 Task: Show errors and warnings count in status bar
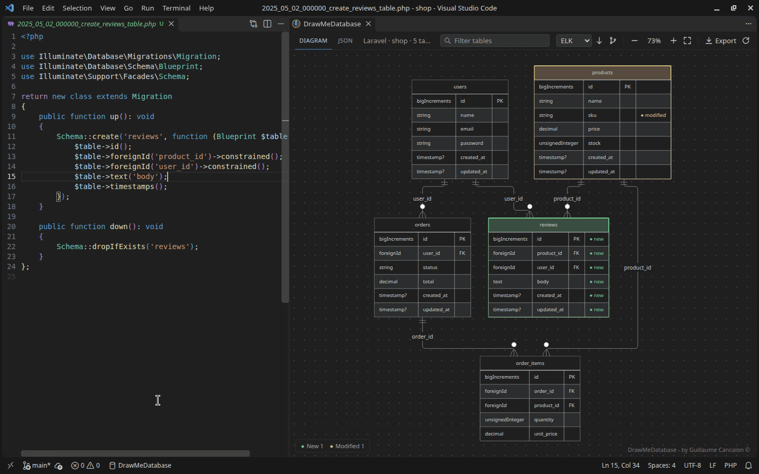[x=85, y=466]
